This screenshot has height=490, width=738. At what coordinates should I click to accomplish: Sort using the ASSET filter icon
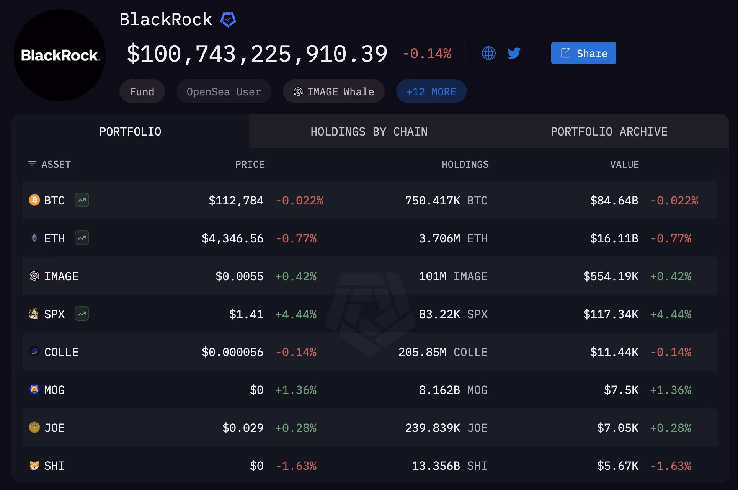pyautogui.click(x=32, y=164)
